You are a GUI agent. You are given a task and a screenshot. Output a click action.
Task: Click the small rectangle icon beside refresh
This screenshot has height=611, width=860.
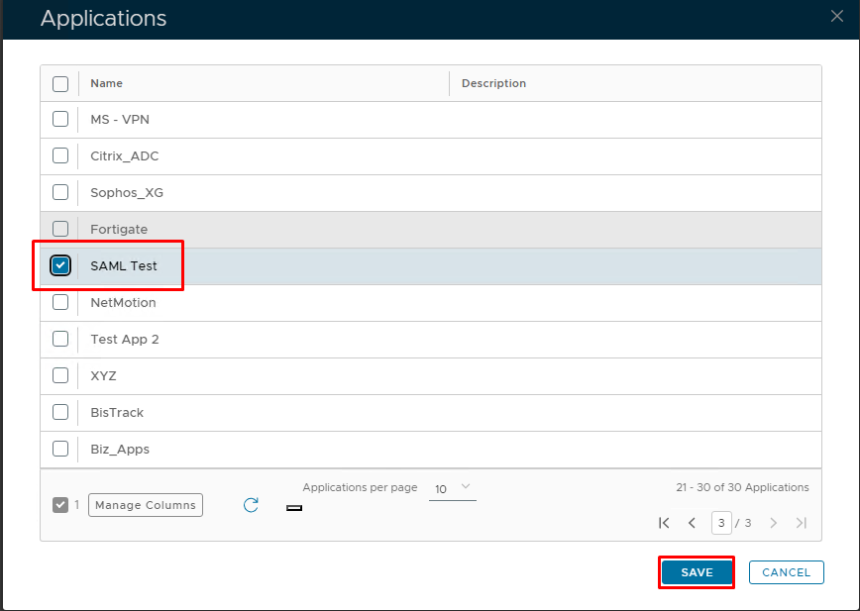click(x=293, y=508)
